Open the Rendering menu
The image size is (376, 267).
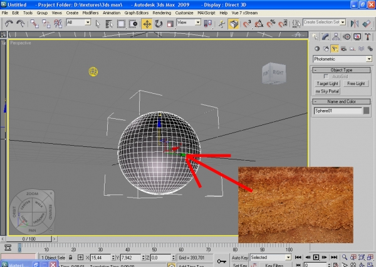point(162,13)
